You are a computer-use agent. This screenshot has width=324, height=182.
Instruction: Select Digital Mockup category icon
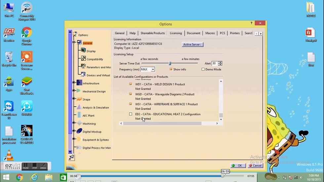pyautogui.click(x=79, y=131)
